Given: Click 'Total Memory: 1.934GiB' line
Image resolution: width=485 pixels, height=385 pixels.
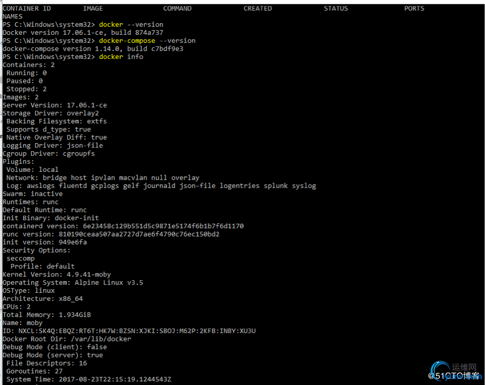Looking at the screenshot, I should click(x=47, y=314).
